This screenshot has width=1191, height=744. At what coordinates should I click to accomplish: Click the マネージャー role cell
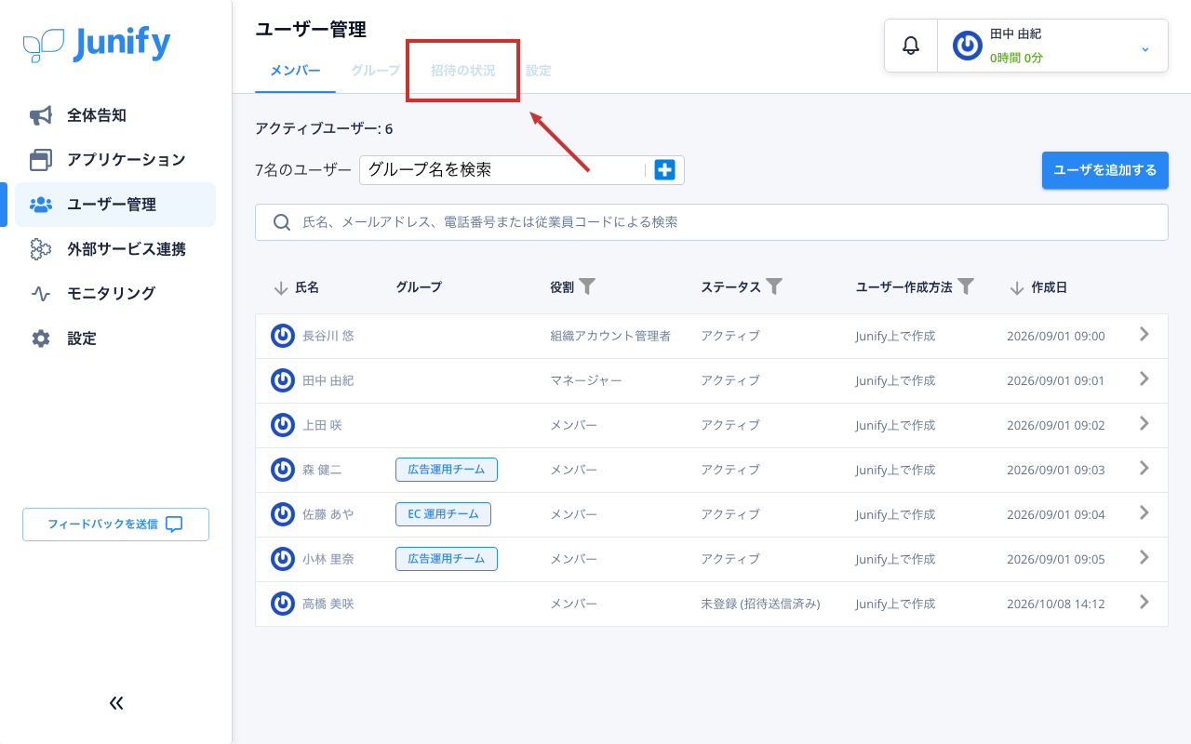pos(586,380)
